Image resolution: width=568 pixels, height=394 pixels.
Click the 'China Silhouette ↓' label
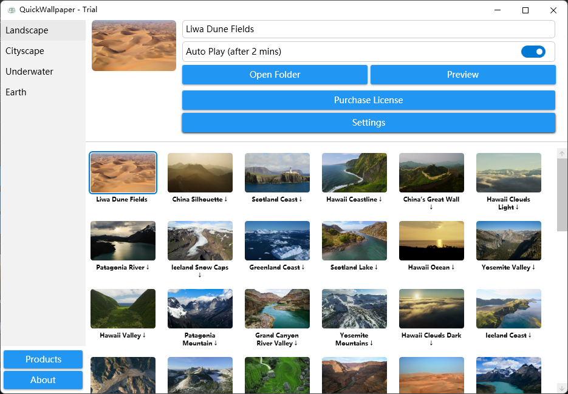200,200
